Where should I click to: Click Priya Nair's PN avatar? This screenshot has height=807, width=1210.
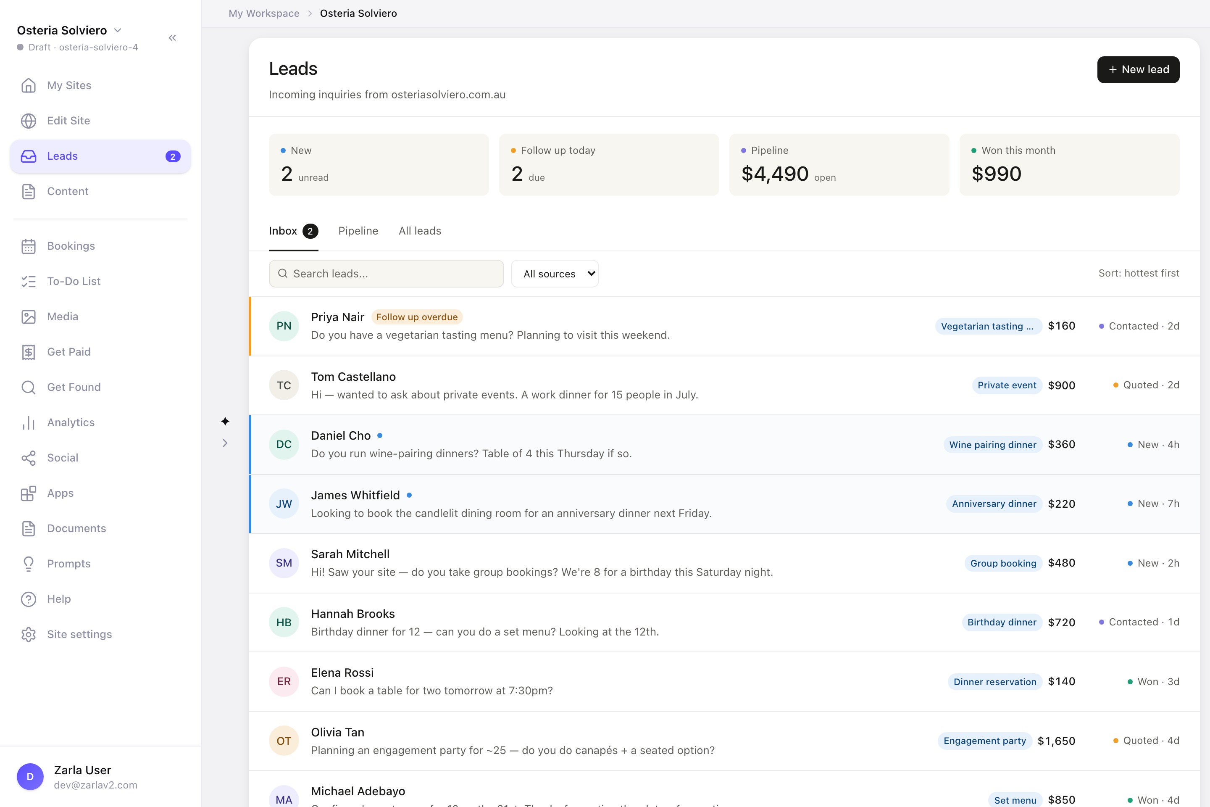[x=284, y=326]
